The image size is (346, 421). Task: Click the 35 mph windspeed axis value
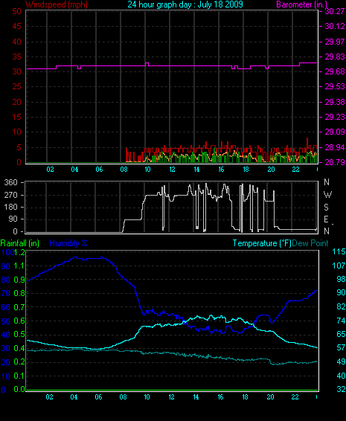pyautogui.click(x=16, y=57)
